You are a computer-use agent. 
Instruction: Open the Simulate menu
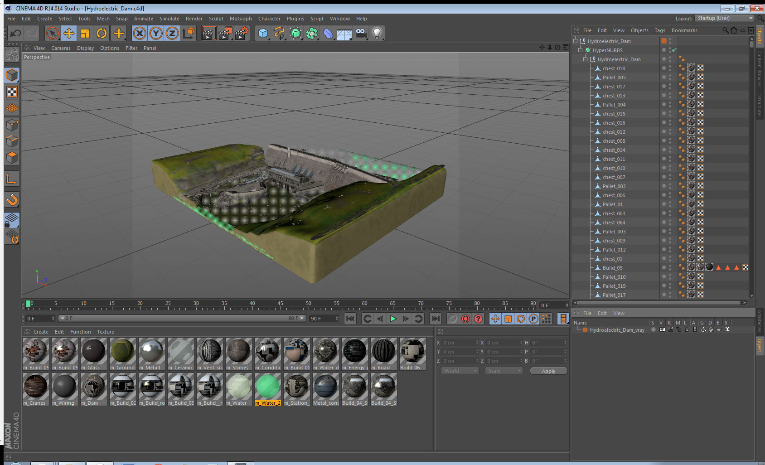tap(169, 19)
